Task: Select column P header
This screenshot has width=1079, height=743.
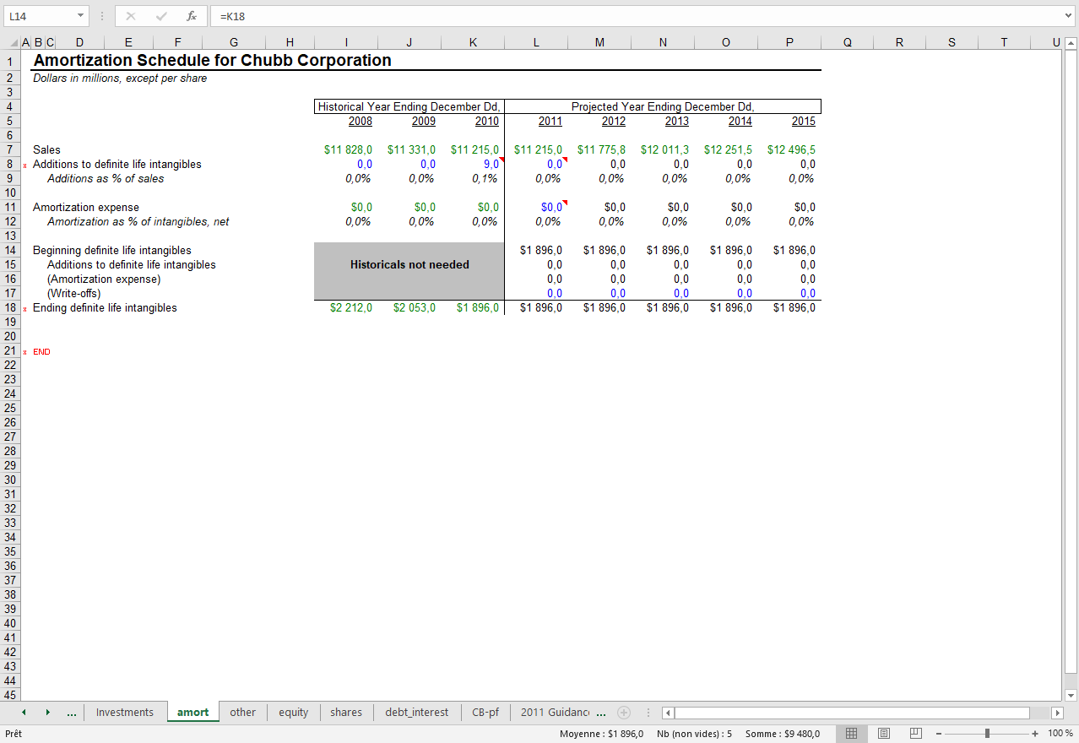Action: click(x=789, y=42)
